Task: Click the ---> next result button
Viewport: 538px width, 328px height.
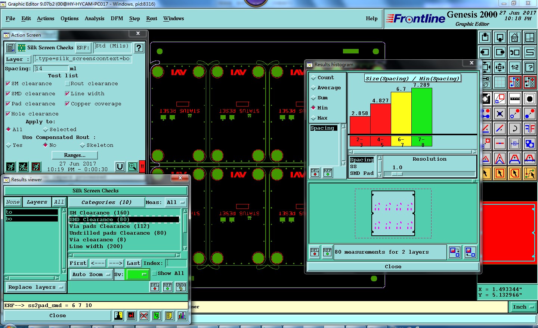Action: pyautogui.click(x=116, y=263)
